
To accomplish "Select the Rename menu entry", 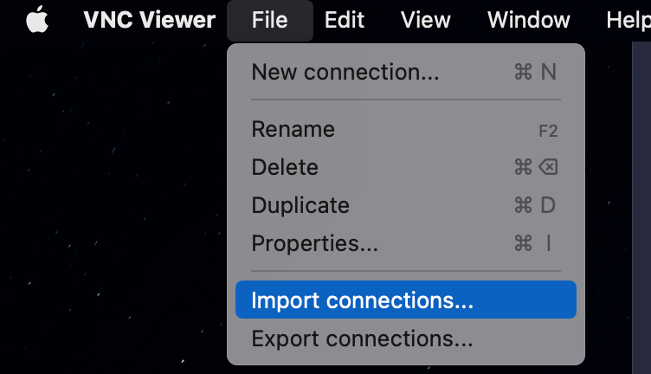I will [x=293, y=129].
